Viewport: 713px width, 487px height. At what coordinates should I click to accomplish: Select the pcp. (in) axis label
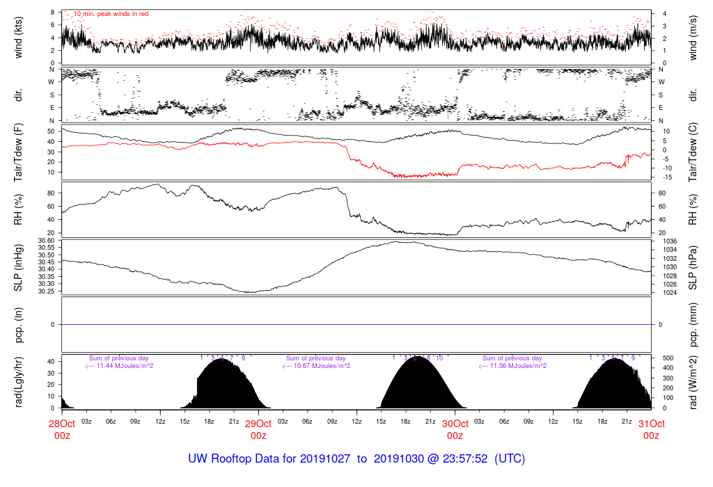point(19,325)
